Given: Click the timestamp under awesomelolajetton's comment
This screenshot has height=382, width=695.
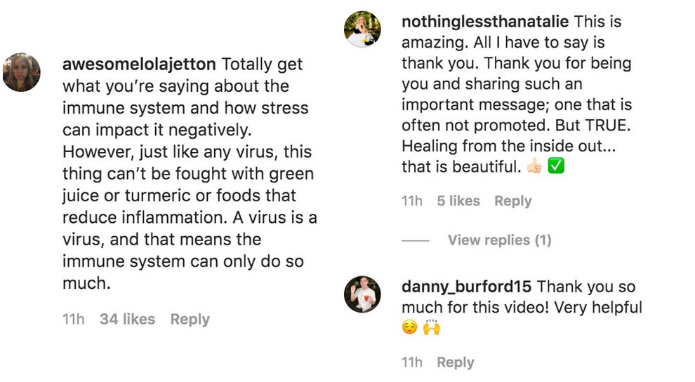Looking at the screenshot, I should (73, 320).
